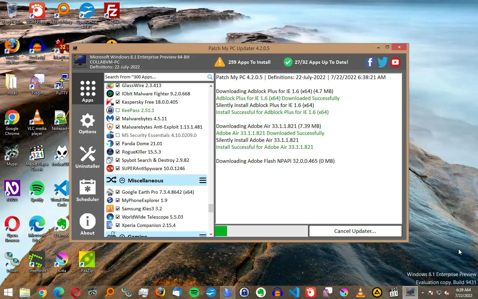Uncheck Spybot Search & Destroy checkbox

coord(118,160)
